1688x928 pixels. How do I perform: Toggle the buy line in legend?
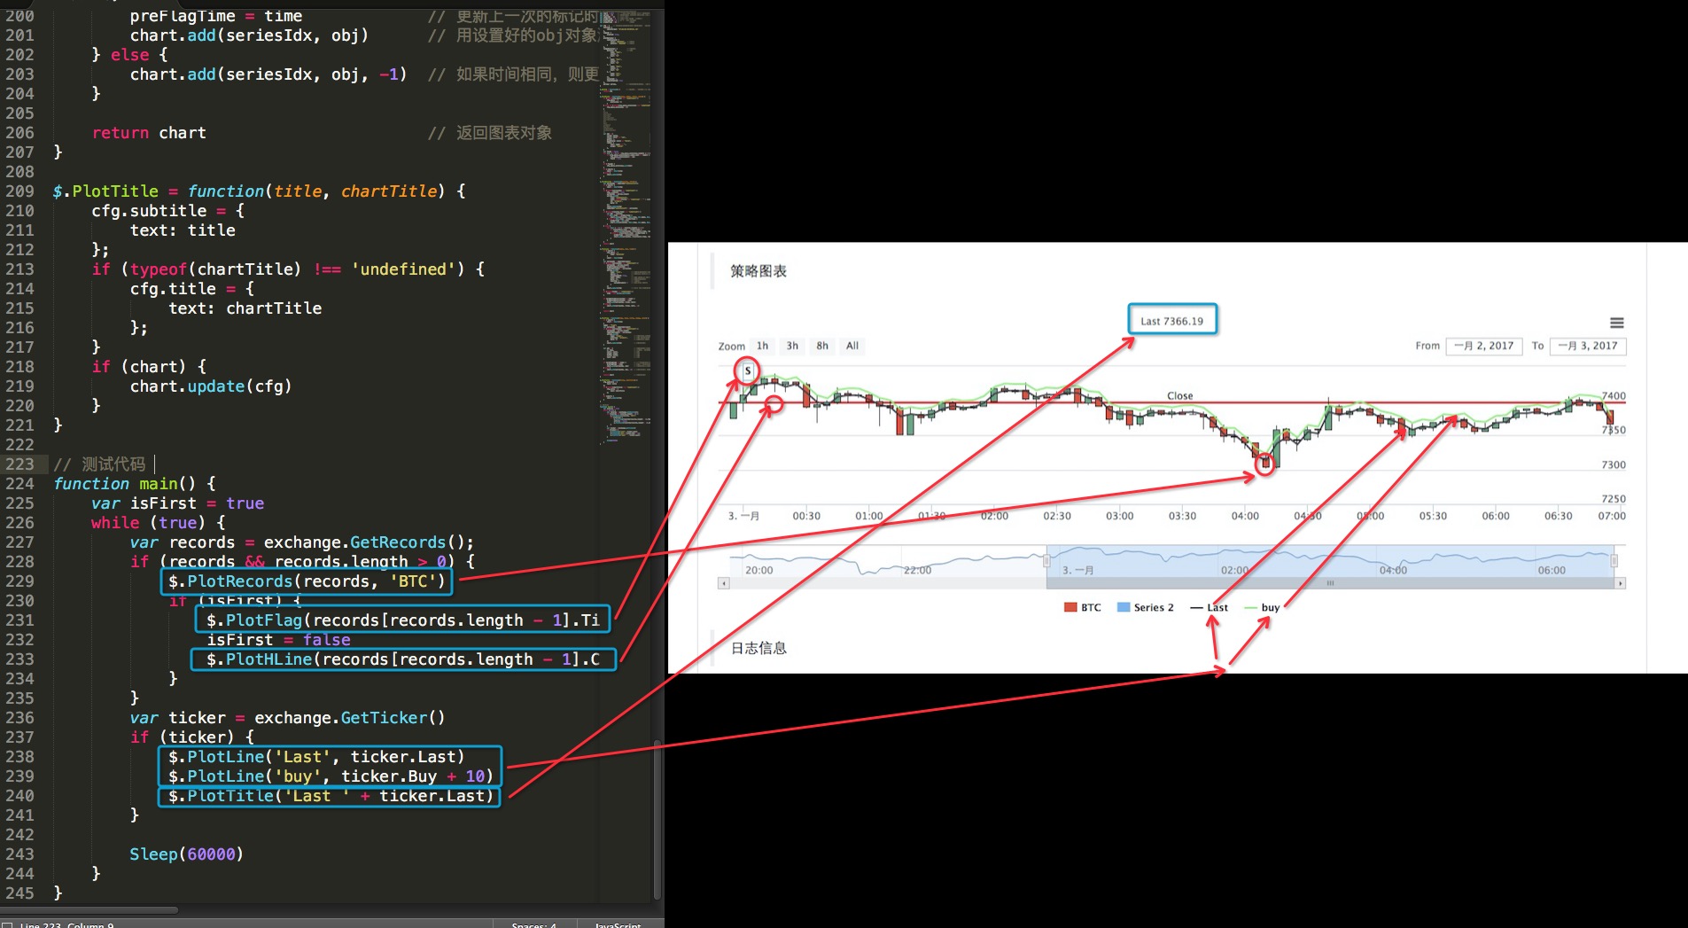coord(1262,607)
